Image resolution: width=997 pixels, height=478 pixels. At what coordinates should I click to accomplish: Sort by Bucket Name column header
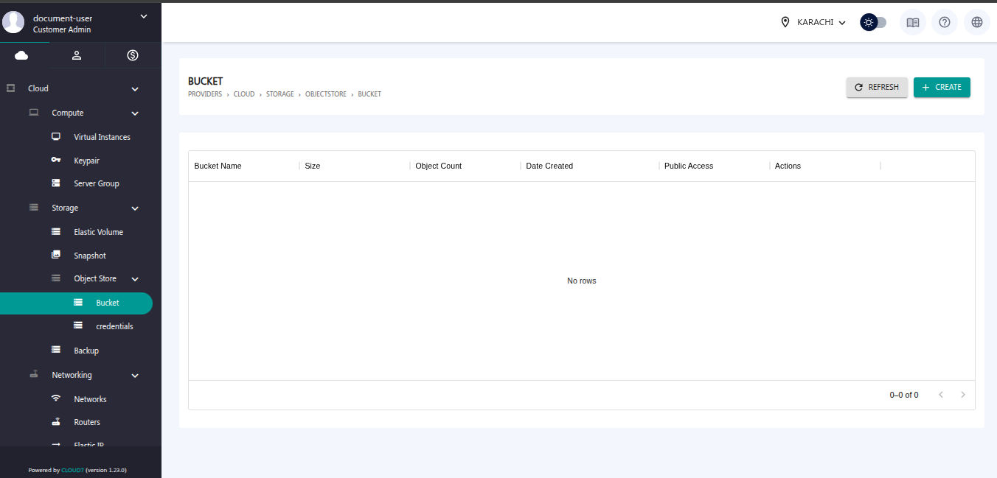[x=218, y=166]
